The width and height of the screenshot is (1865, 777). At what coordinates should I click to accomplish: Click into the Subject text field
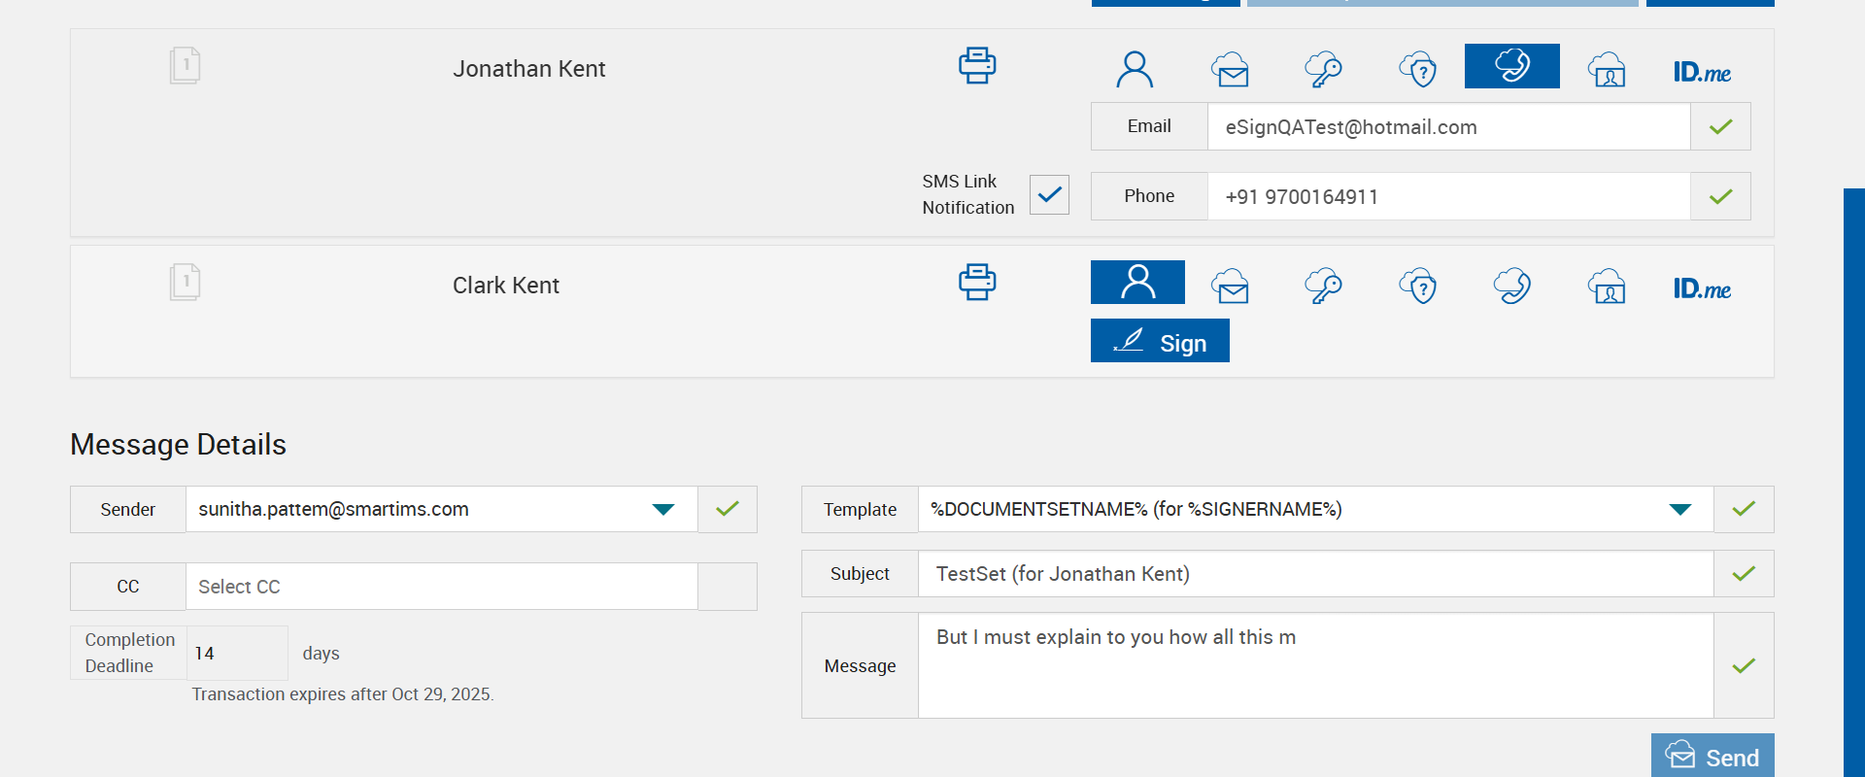click(1315, 574)
